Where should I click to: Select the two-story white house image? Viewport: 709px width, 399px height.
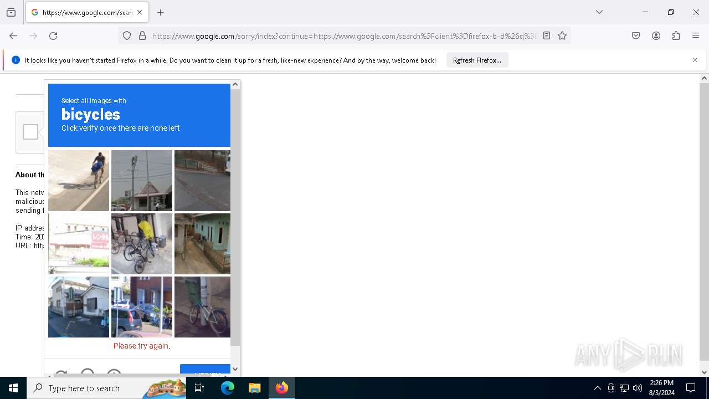click(79, 307)
